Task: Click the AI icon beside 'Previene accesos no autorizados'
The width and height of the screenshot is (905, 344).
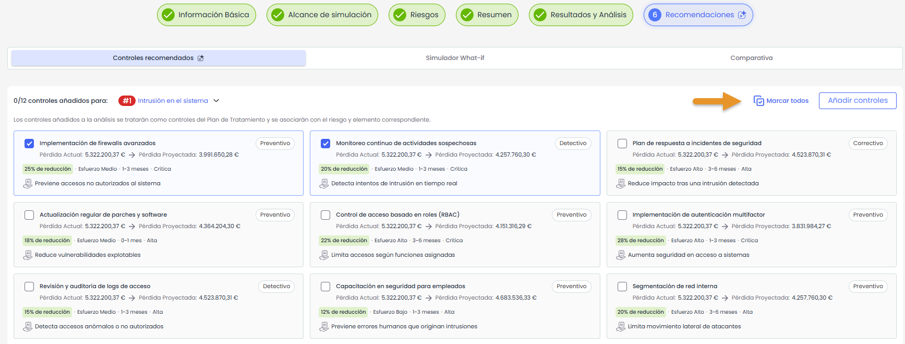Action: pos(28,184)
